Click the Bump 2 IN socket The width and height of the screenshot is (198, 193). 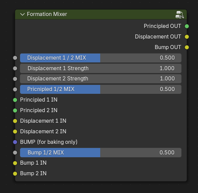click(15, 174)
